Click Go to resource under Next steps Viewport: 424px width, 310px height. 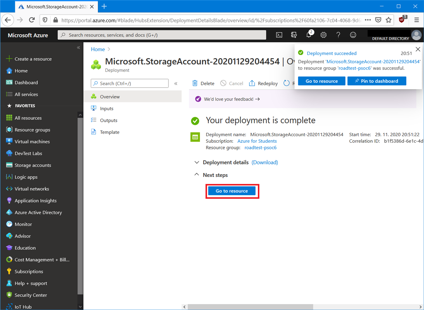(x=232, y=191)
